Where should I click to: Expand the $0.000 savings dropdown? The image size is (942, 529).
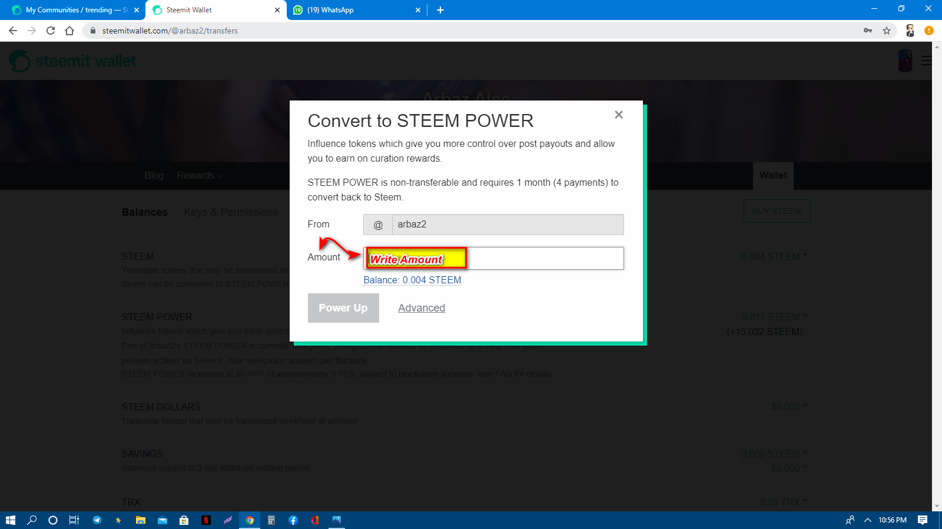(789, 468)
